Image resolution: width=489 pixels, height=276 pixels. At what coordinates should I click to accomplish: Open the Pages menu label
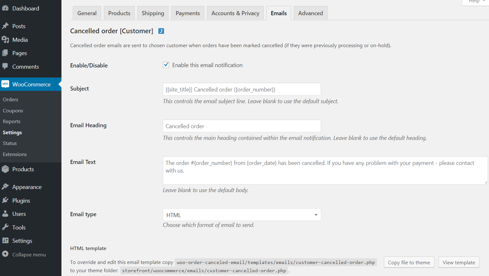(x=20, y=53)
